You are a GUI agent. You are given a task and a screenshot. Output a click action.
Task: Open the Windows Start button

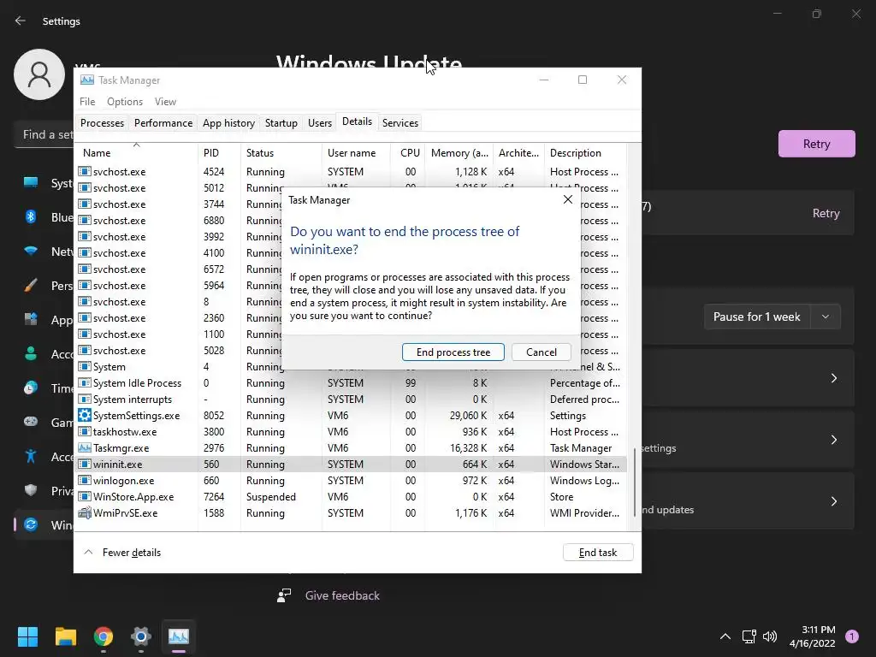[27, 636]
